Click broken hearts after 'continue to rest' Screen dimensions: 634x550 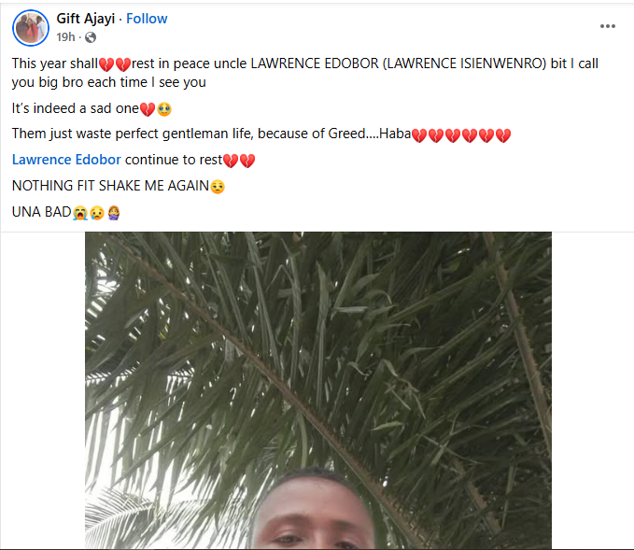[239, 161]
